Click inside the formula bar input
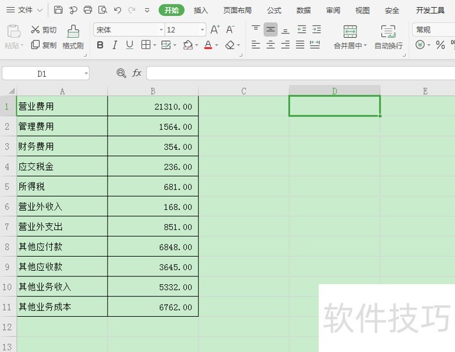 pyautogui.click(x=301, y=73)
